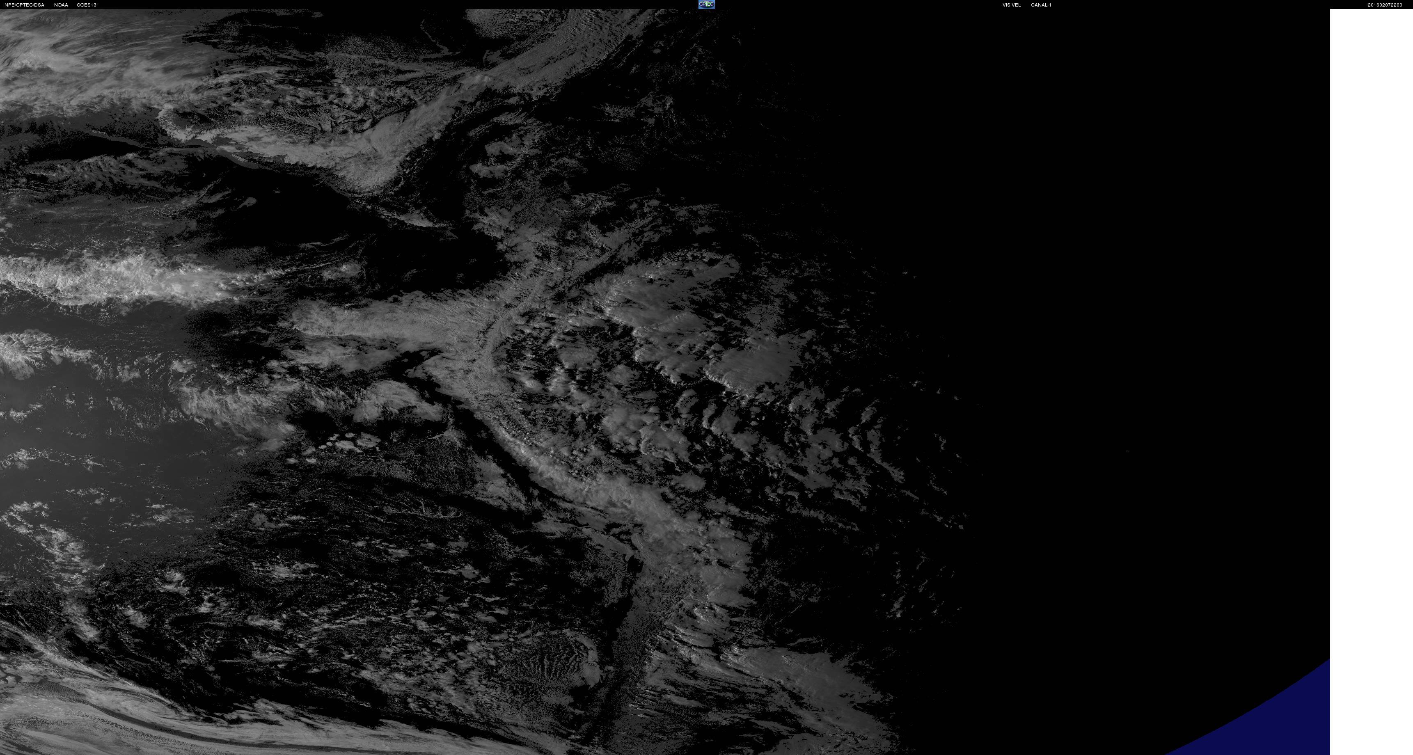The image size is (1413, 755).
Task: Select the INPE/CPTEC/DSA header text
Action: [23, 5]
